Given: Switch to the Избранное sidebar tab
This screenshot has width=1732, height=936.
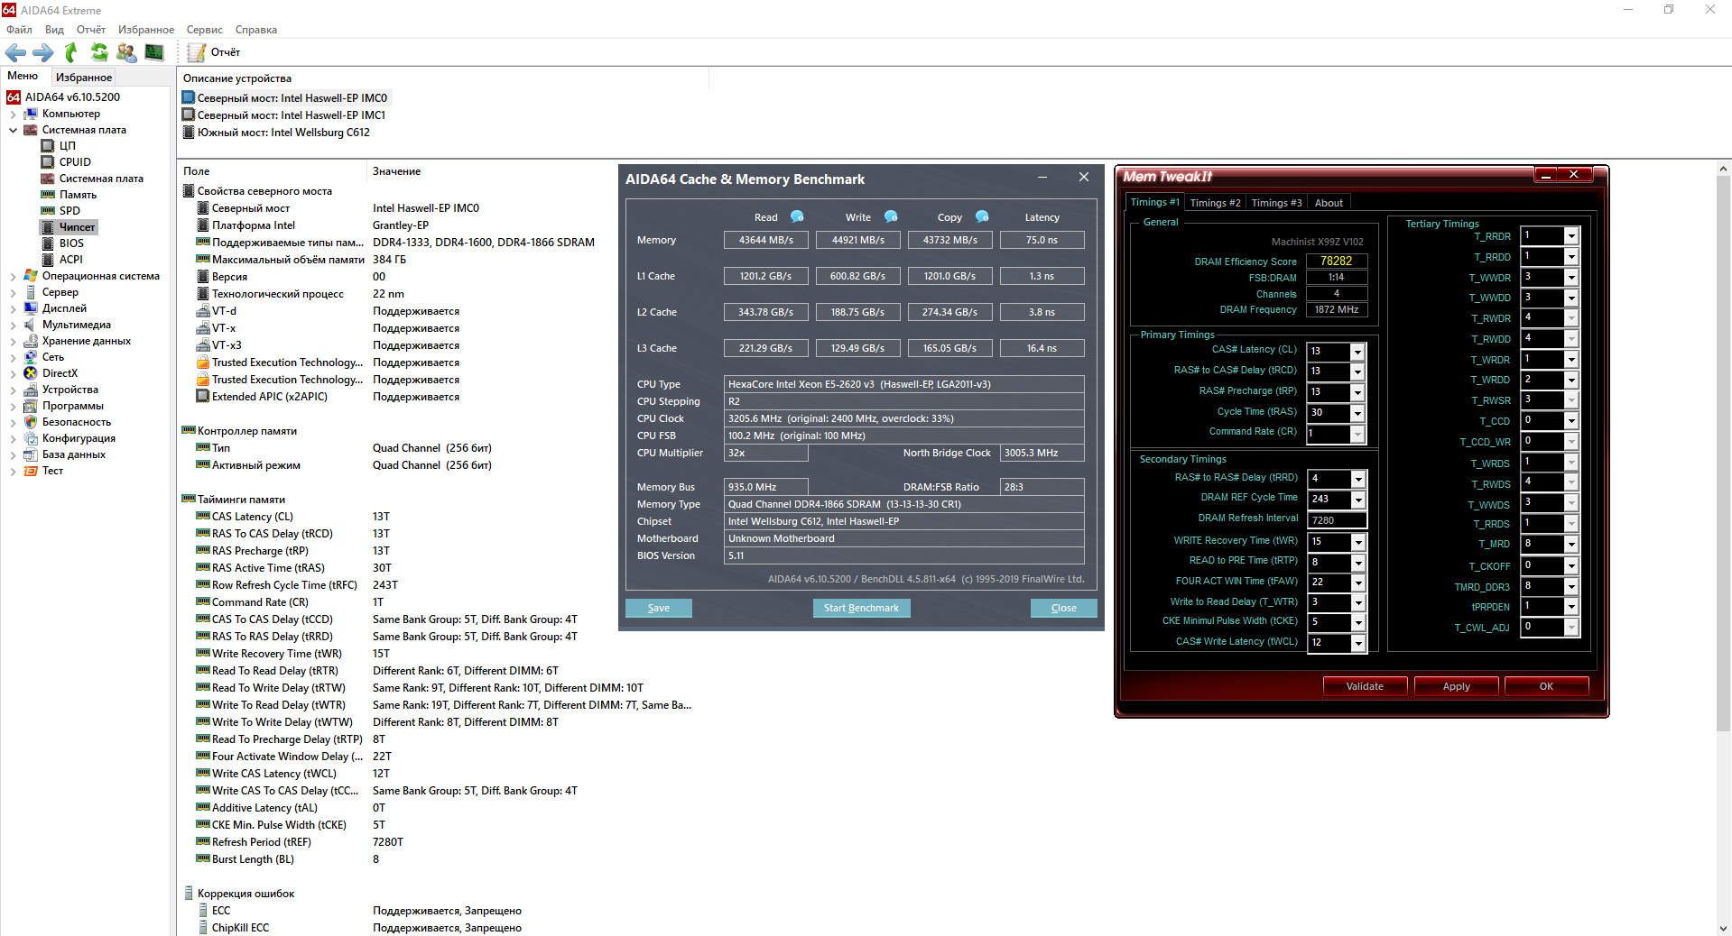Looking at the screenshot, I should pos(84,78).
